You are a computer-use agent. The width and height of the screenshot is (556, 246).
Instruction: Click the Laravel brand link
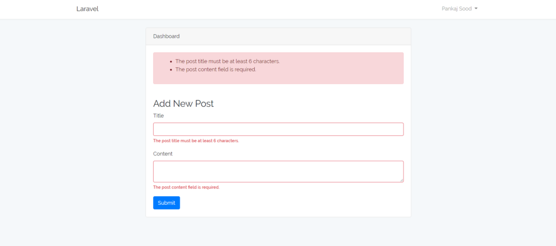(x=87, y=9)
